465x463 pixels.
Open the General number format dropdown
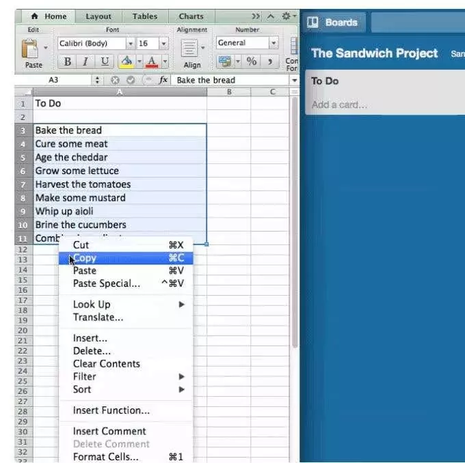[x=274, y=43]
